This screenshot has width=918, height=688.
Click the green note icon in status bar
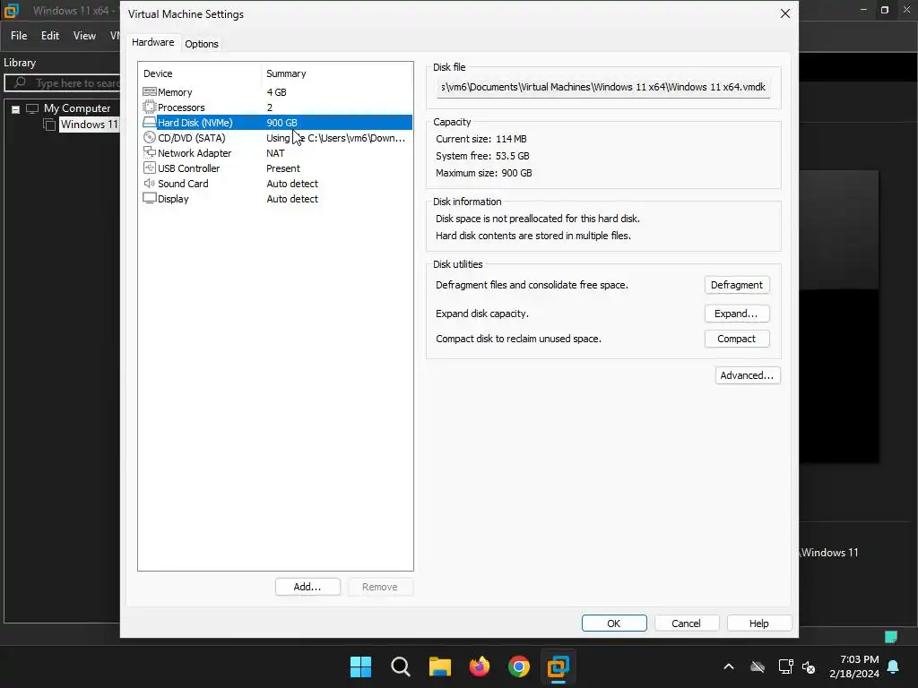[891, 637]
